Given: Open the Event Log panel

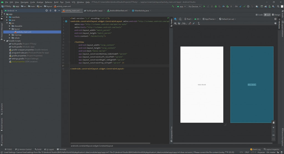Looking at the screenshot, I should coord(255,149).
